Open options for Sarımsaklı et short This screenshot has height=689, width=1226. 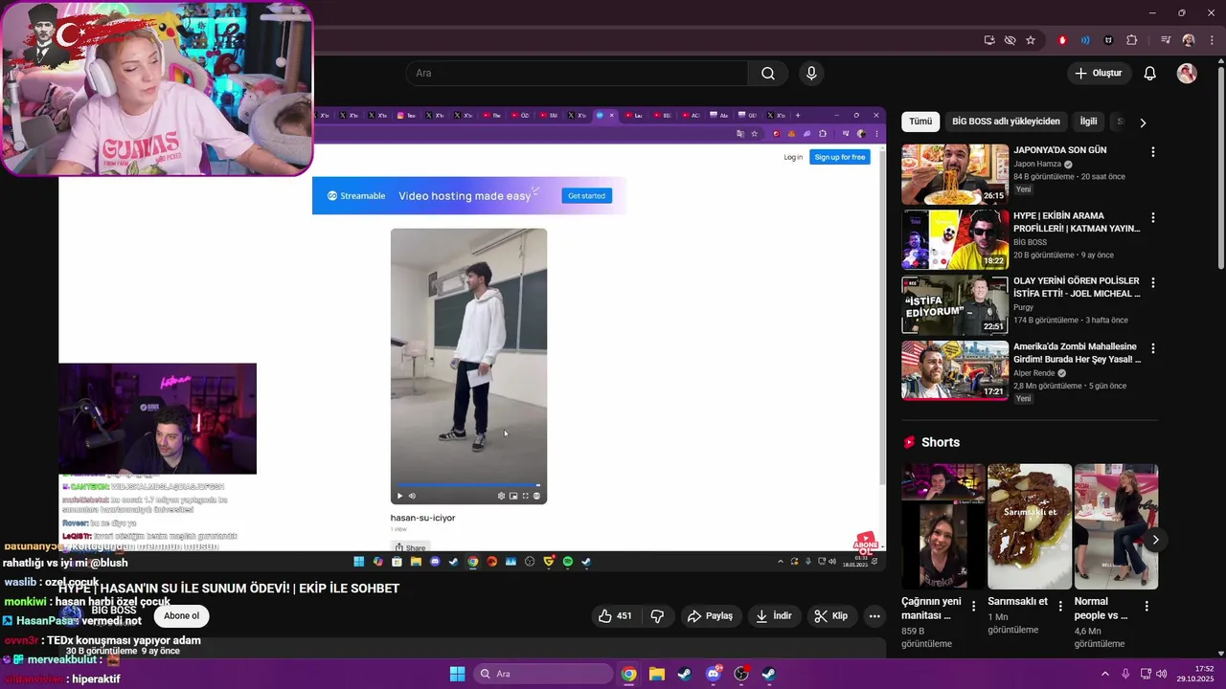(x=1060, y=606)
